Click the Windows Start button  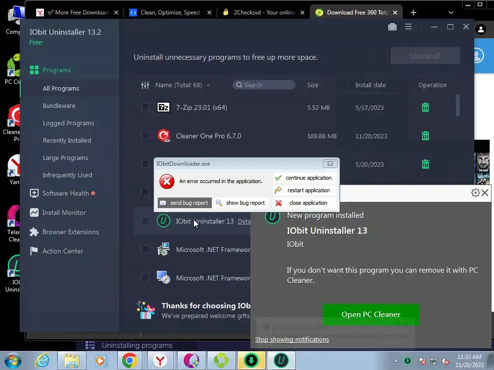coord(13,360)
